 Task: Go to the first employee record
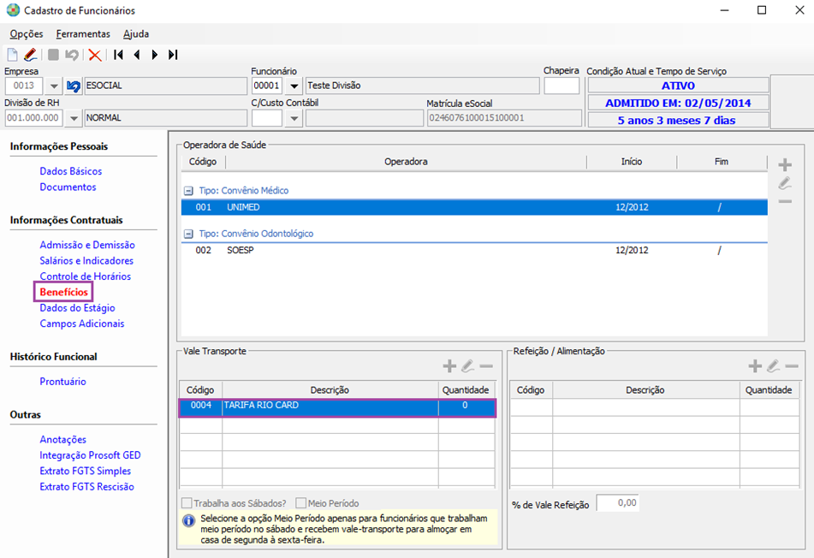coord(118,55)
